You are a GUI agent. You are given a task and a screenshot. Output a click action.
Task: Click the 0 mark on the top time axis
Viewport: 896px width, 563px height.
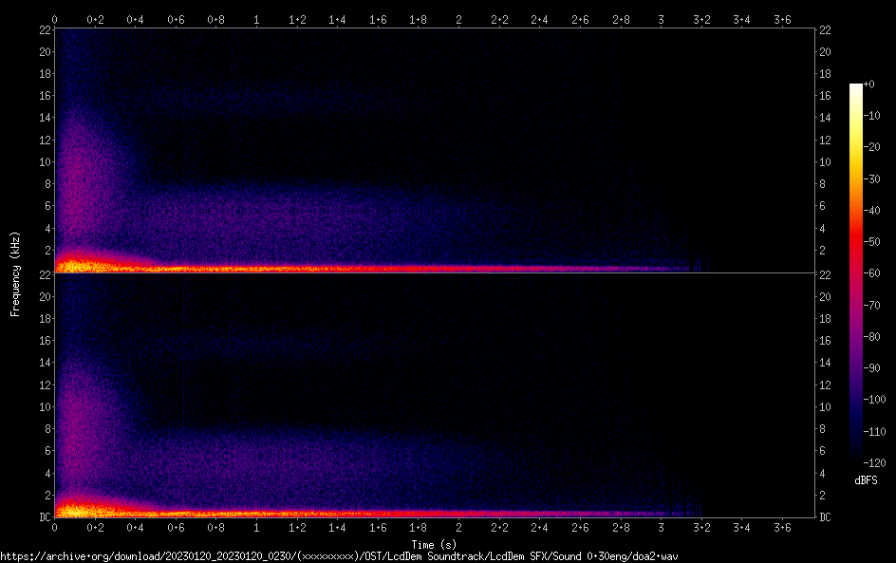coord(54,19)
